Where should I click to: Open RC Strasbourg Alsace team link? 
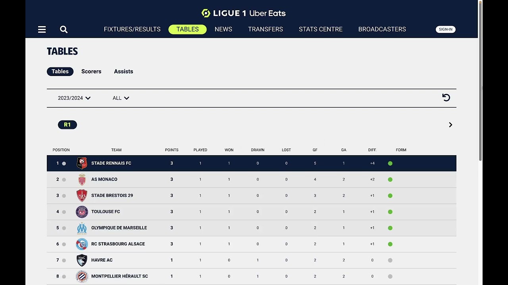pos(118,244)
